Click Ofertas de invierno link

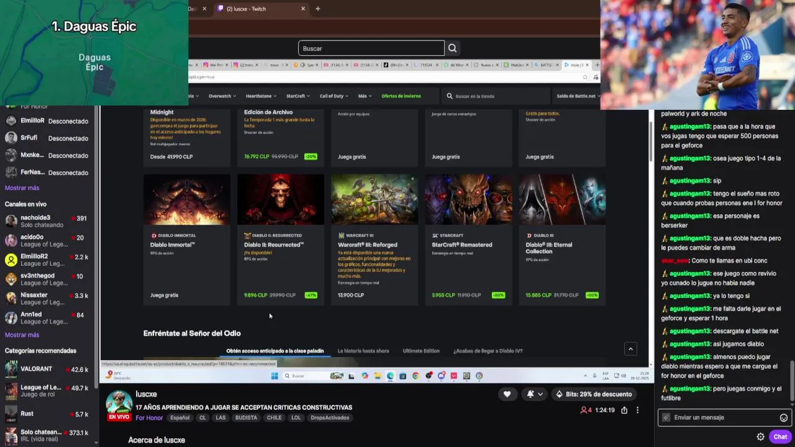click(x=401, y=96)
